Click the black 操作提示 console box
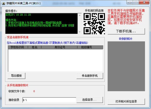The height and width of the screenshot is (109, 151). pyautogui.click(x=42, y=23)
